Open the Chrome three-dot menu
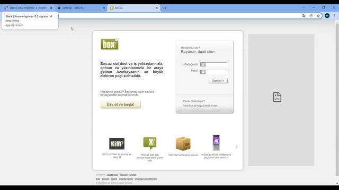This screenshot has height=190, width=339. (x=334, y=15)
